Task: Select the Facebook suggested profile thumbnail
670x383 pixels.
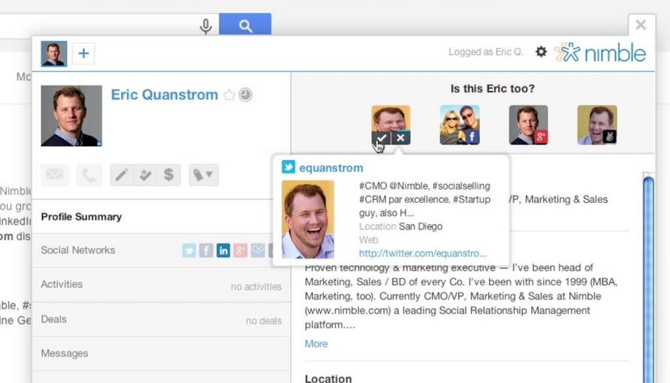Action: click(x=459, y=125)
